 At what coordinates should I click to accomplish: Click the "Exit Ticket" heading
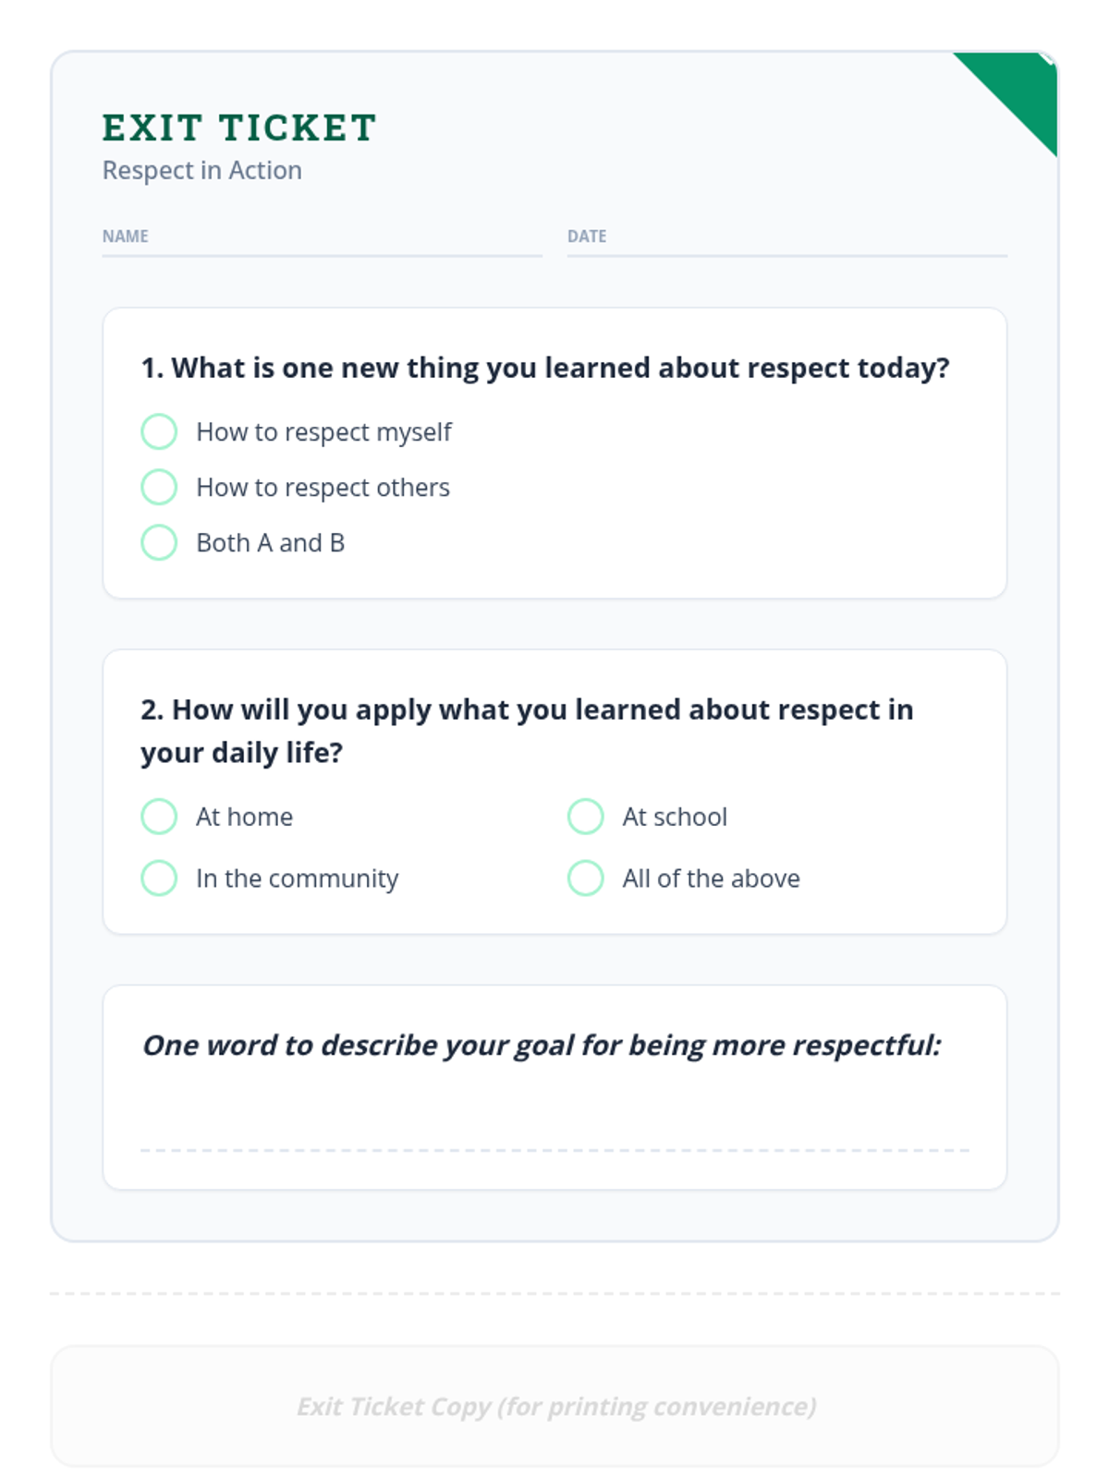pos(239,128)
